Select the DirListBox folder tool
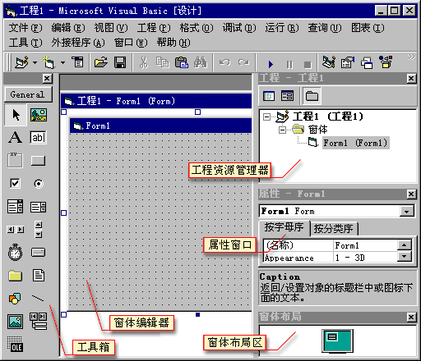This screenshot has width=421, height=361. (x=15, y=276)
